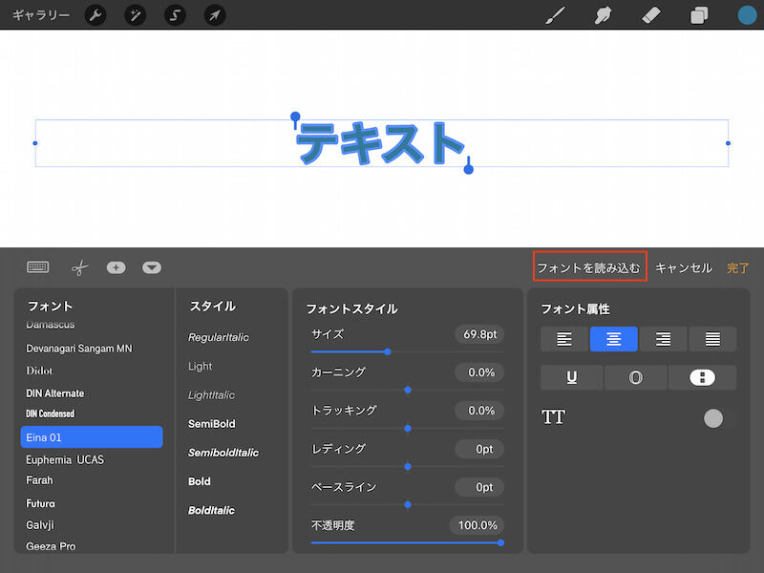Choose the LightItalic style

[211, 394]
